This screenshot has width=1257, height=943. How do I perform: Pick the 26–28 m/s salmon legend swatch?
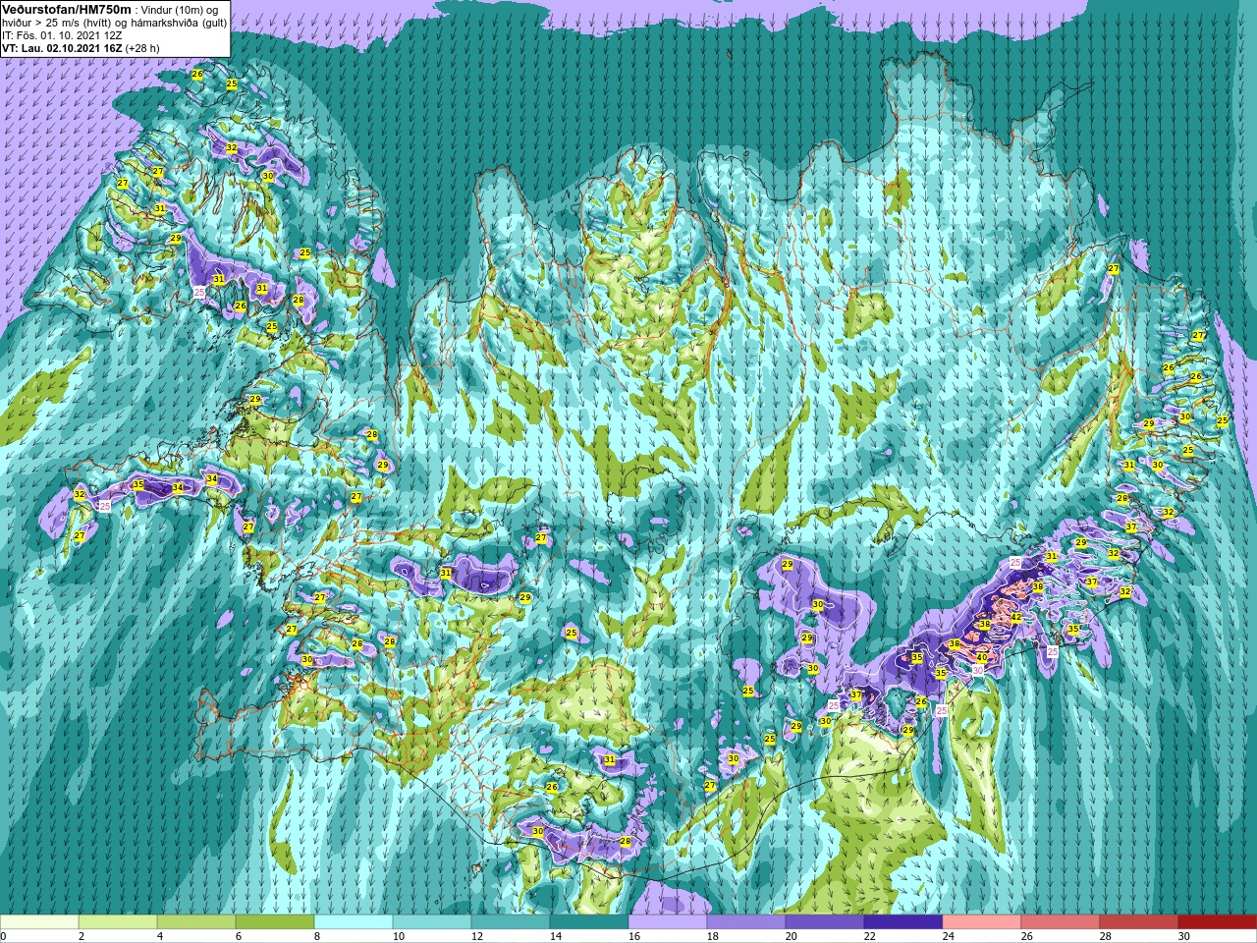1061,922
